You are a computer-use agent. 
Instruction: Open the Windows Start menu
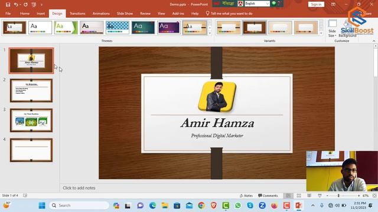coord(42,206)
